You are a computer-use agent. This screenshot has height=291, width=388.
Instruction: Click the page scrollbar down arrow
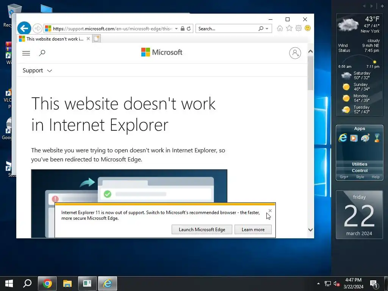pos(310,230)
